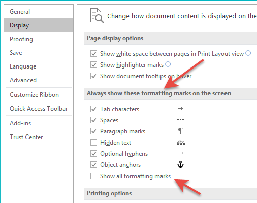Click info icon beside Print Layout view option
257x203 pixels.
pyautogui.click(x=248, y=53)
